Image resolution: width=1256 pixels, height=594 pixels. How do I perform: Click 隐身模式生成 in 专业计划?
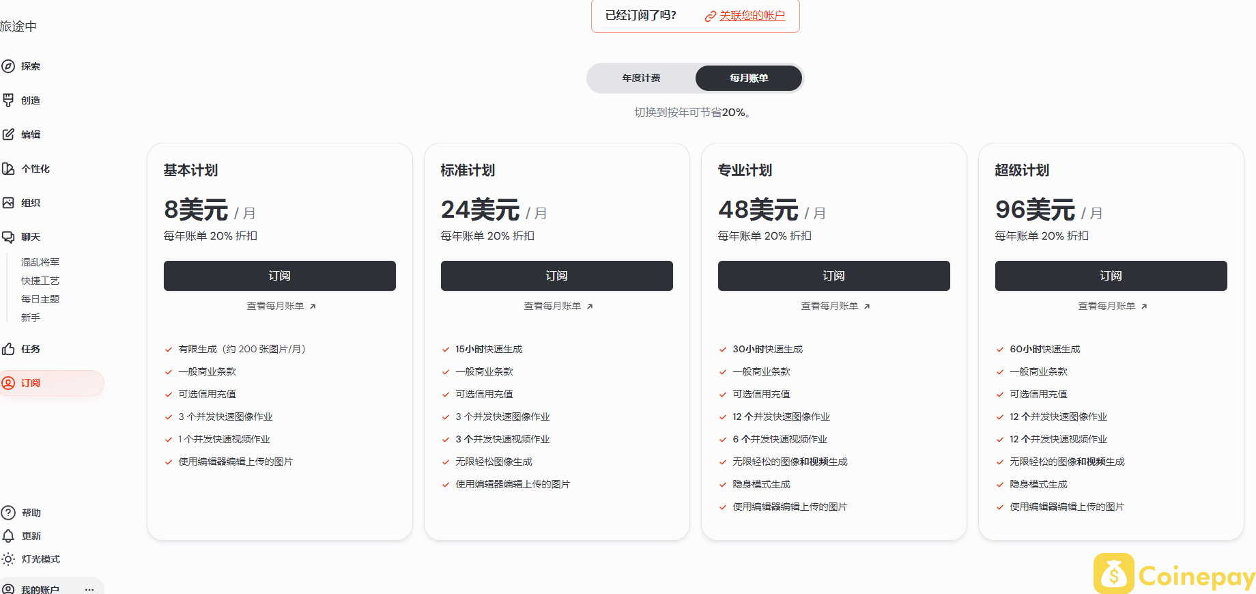coord(761,484)
